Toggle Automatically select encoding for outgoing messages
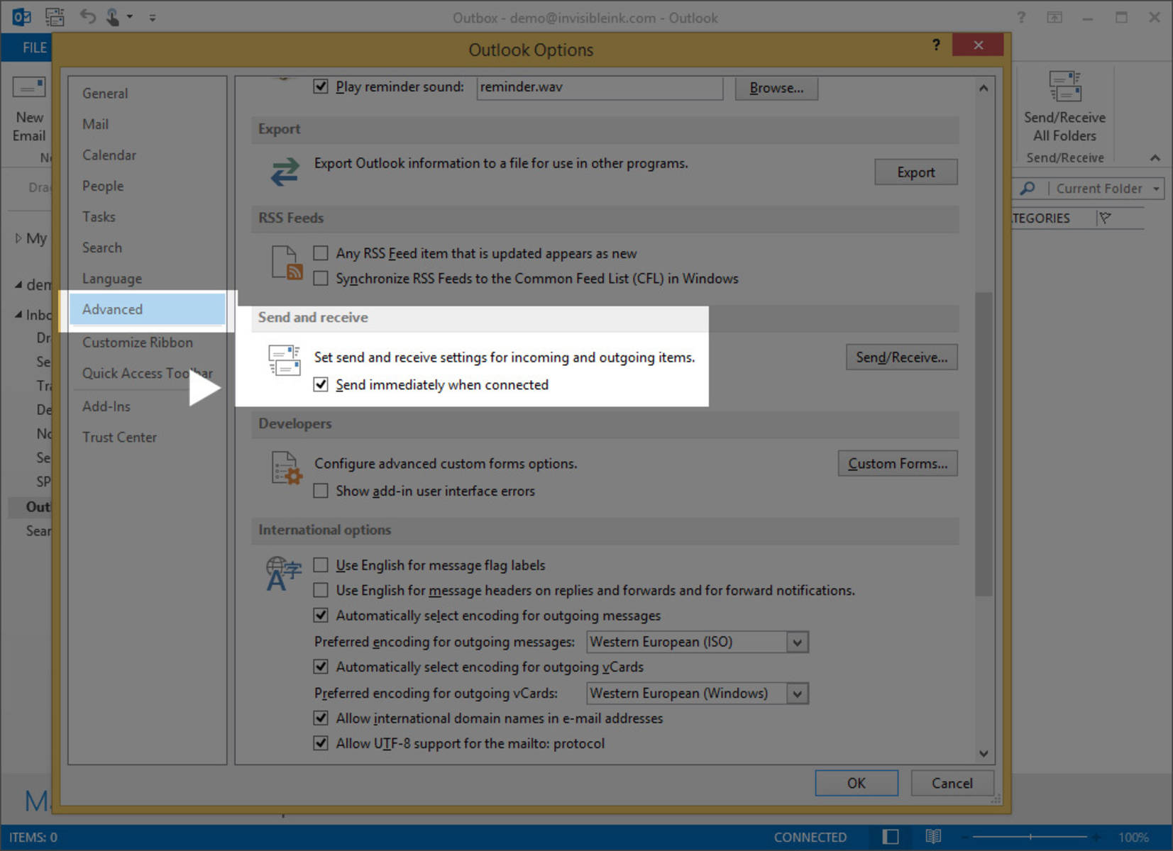 (x=321, y=616)
